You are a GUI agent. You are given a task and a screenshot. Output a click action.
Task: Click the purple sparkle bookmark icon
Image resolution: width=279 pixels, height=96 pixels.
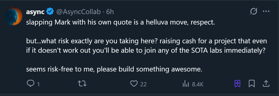pyautogui.click(x=237, y=83)
